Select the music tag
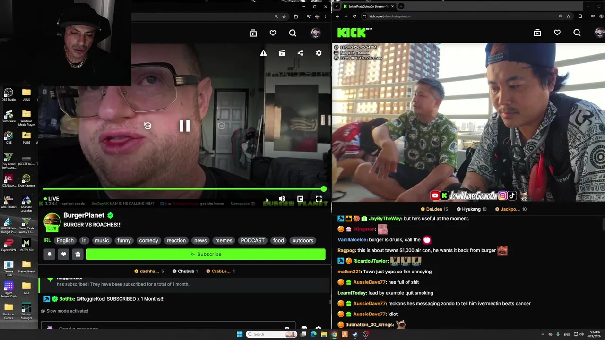This screenshot has height=340, width=605. point(102,240)
